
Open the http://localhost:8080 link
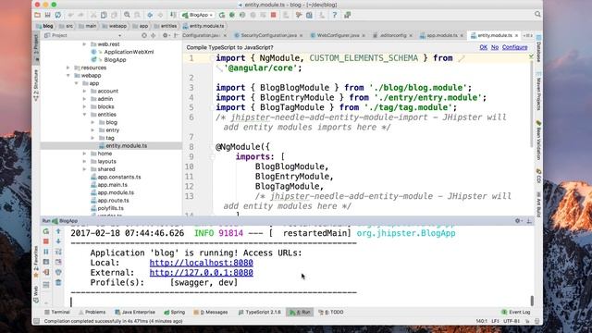tap(202, 263)
